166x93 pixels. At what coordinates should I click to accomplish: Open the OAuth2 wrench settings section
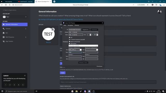coord(15,29)
